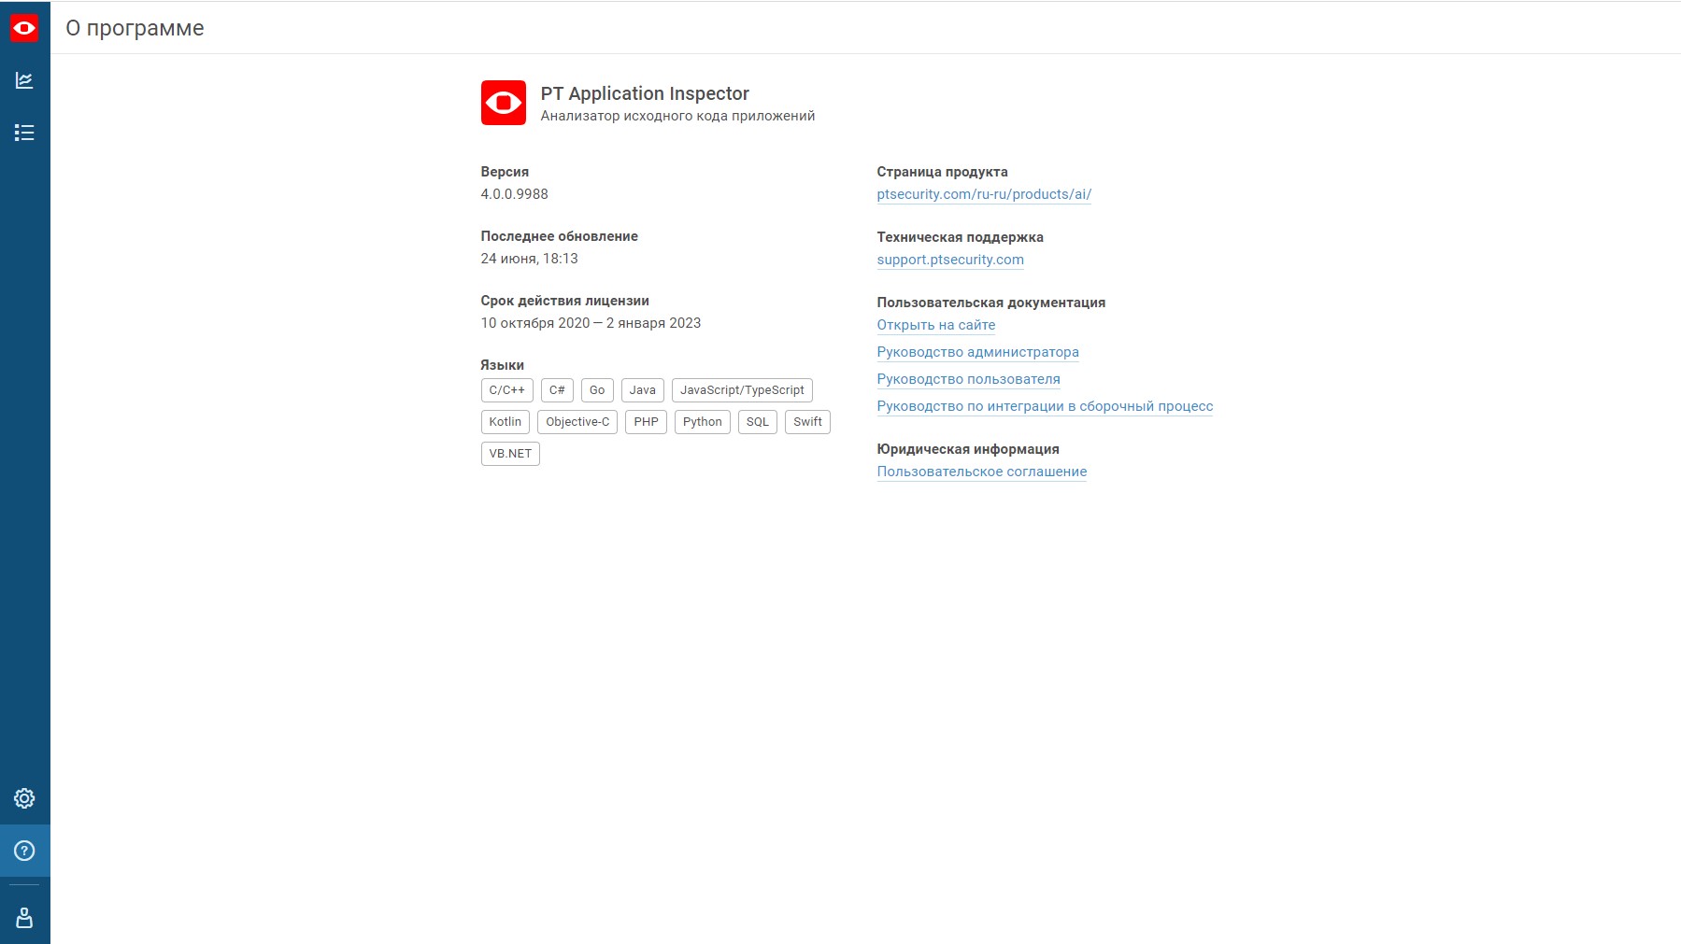Click the 'О программе' page title
1681x944 pixels.
(135, 28)
